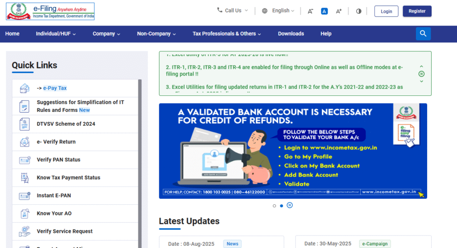Screen dimensions: 457x248
Task: Click the Instant E-PAN card icon
Action: pos(25,195)
